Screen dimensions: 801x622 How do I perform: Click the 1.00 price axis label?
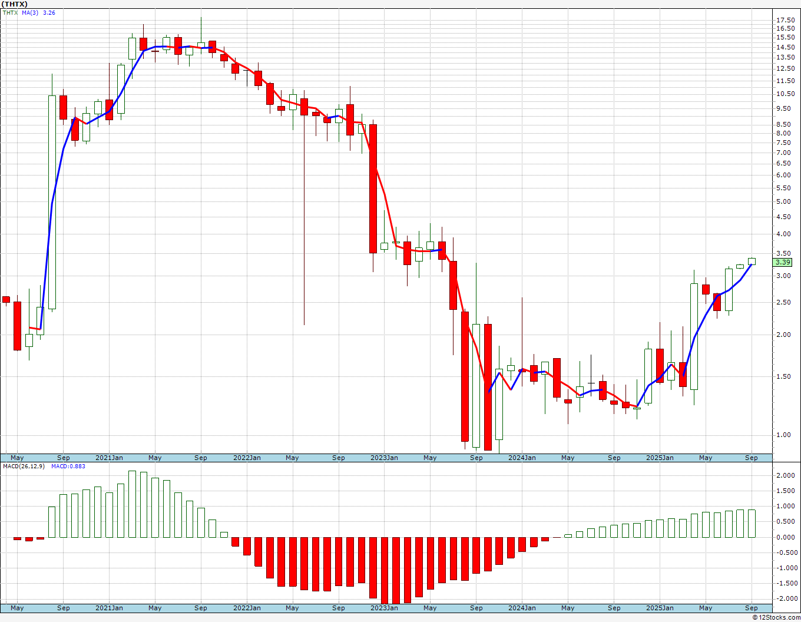pos(783,435)
